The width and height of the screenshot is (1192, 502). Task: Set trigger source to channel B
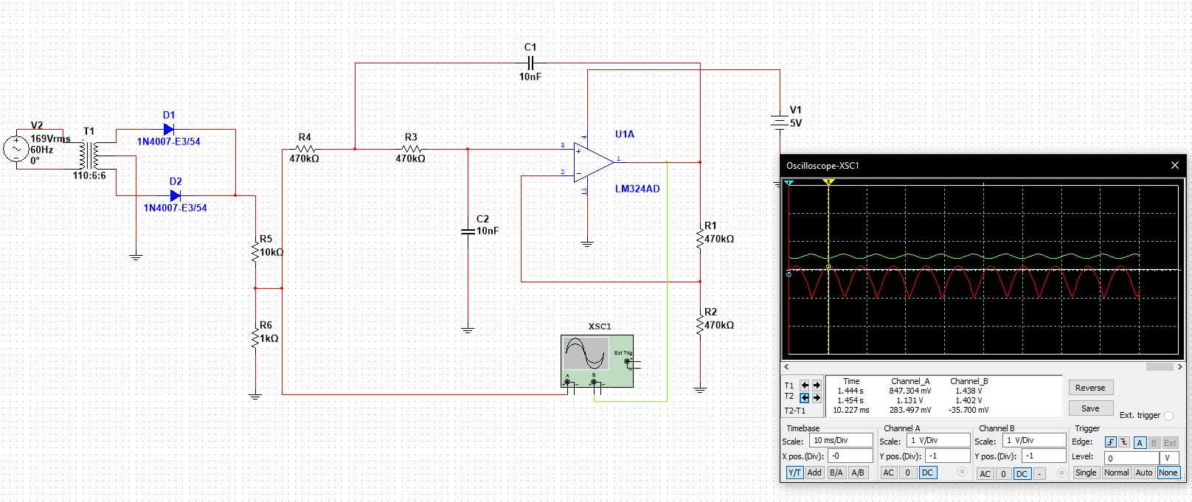(x=1154, y=443)
